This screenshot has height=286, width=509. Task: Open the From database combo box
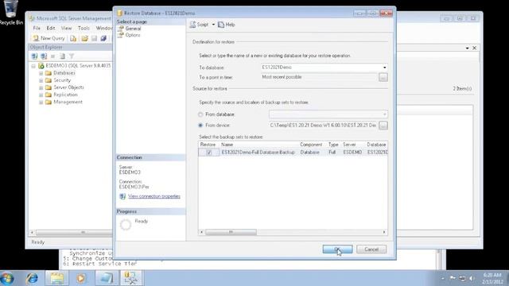pyautogui.click(x=328, y=114)
